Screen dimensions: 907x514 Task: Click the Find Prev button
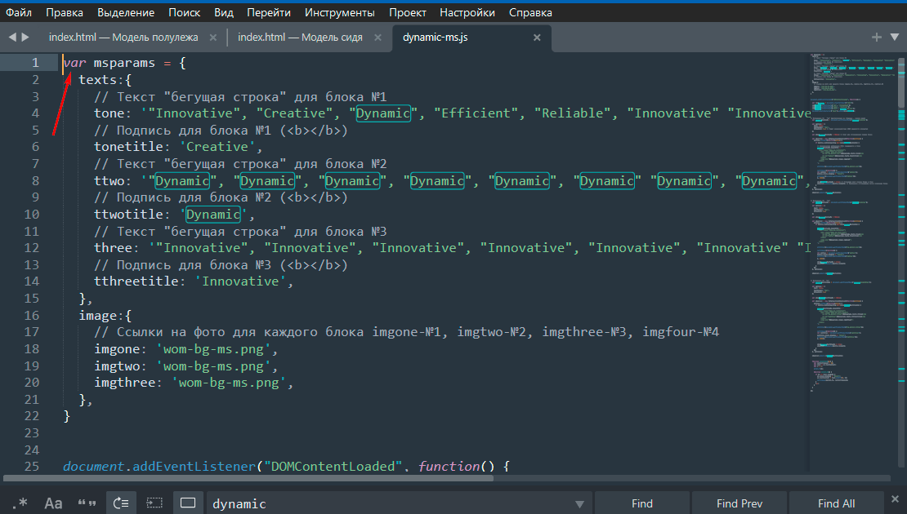click(739, 503)
